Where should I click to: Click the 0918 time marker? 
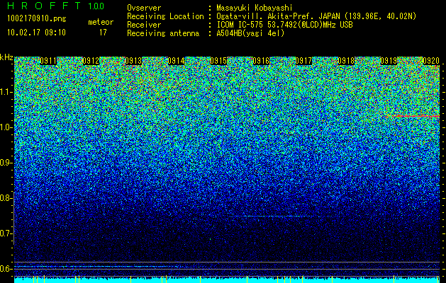[x=346, y=61]
